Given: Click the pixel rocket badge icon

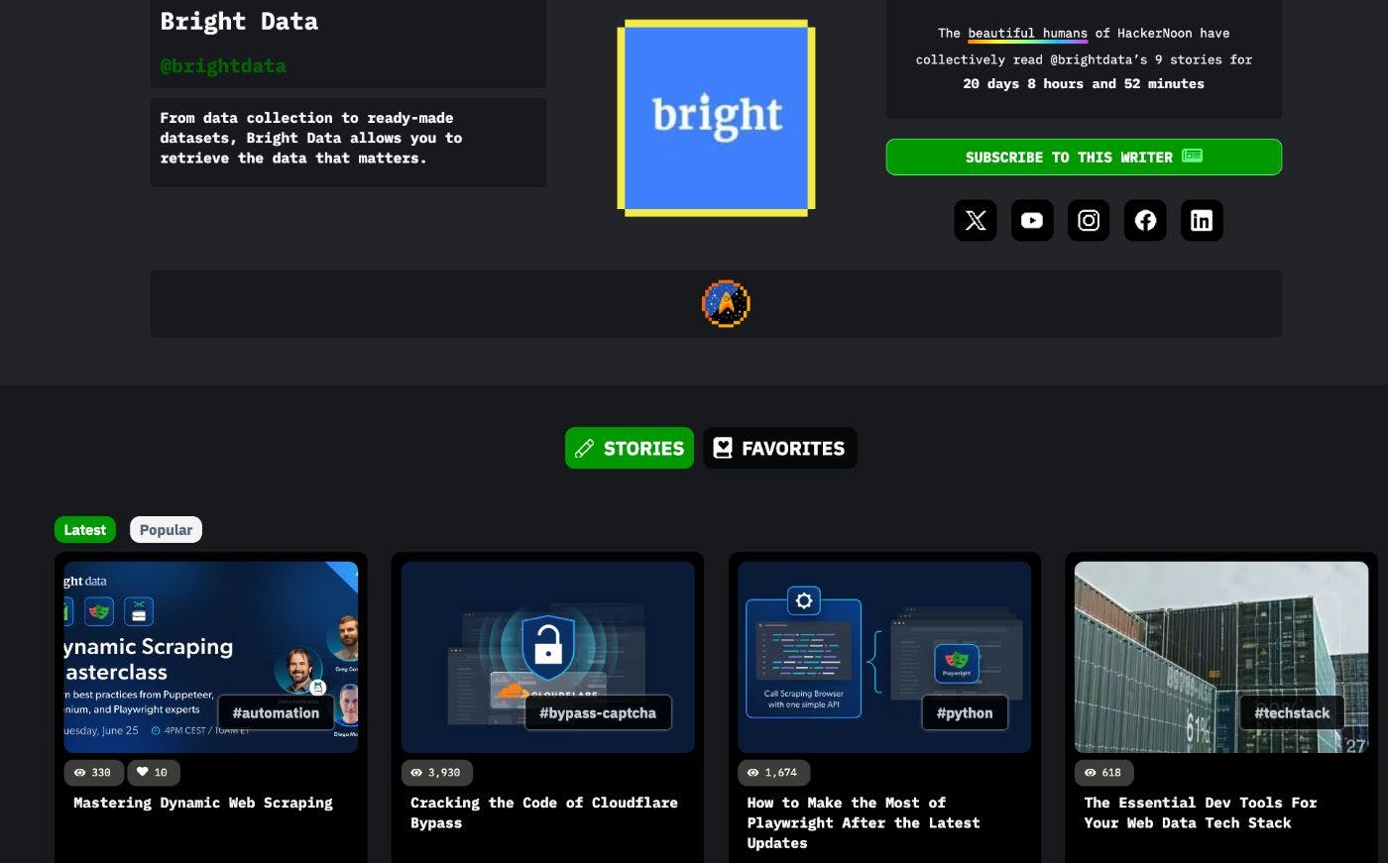Looking at the screenshot, I should [726, 303].
